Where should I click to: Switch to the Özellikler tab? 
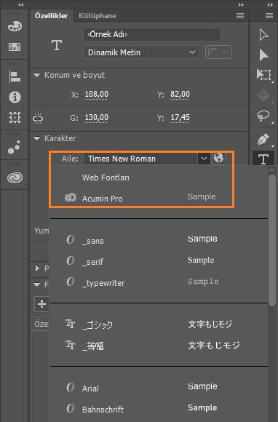pos(51,15)
